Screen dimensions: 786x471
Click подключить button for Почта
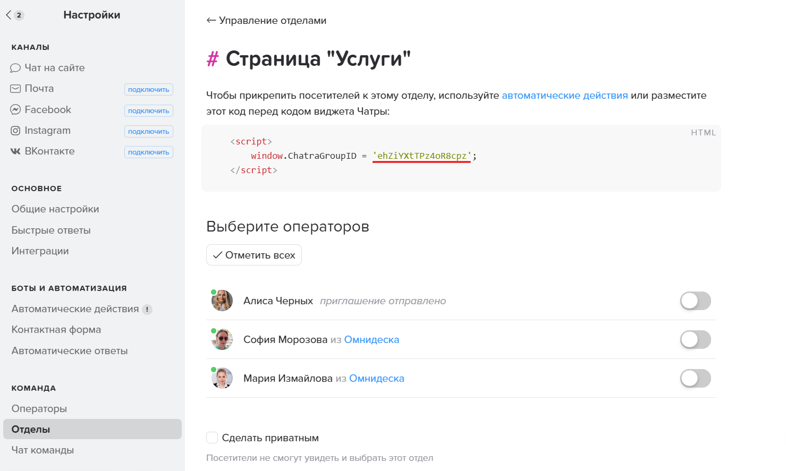[149, 89]
